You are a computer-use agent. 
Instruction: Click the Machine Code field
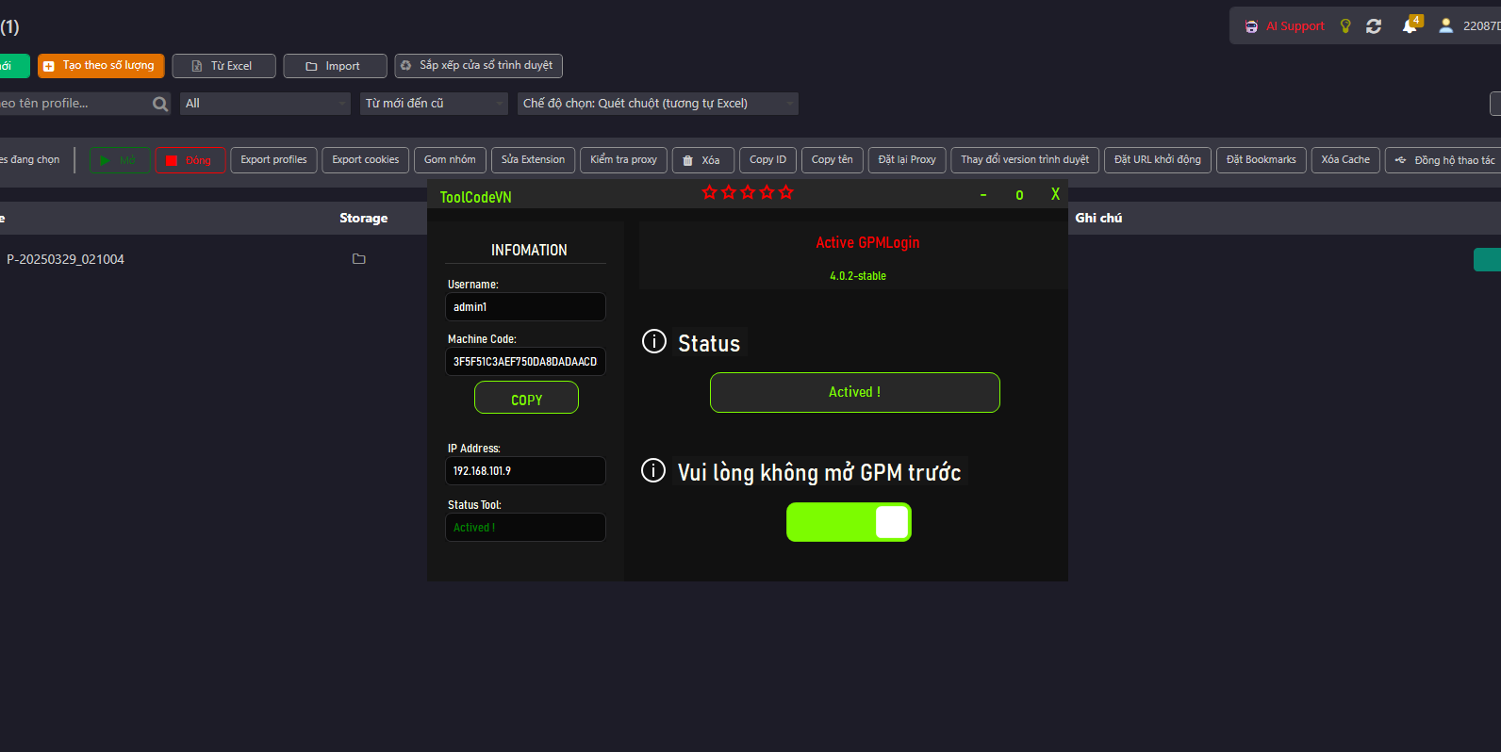[525, 362]
